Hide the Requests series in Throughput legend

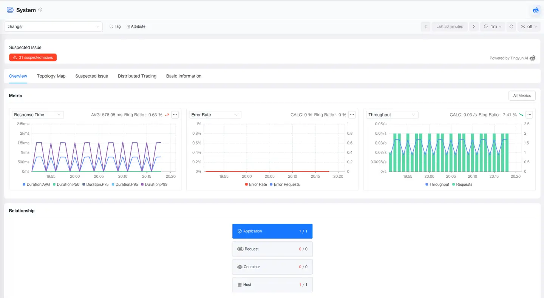[464, 184]
